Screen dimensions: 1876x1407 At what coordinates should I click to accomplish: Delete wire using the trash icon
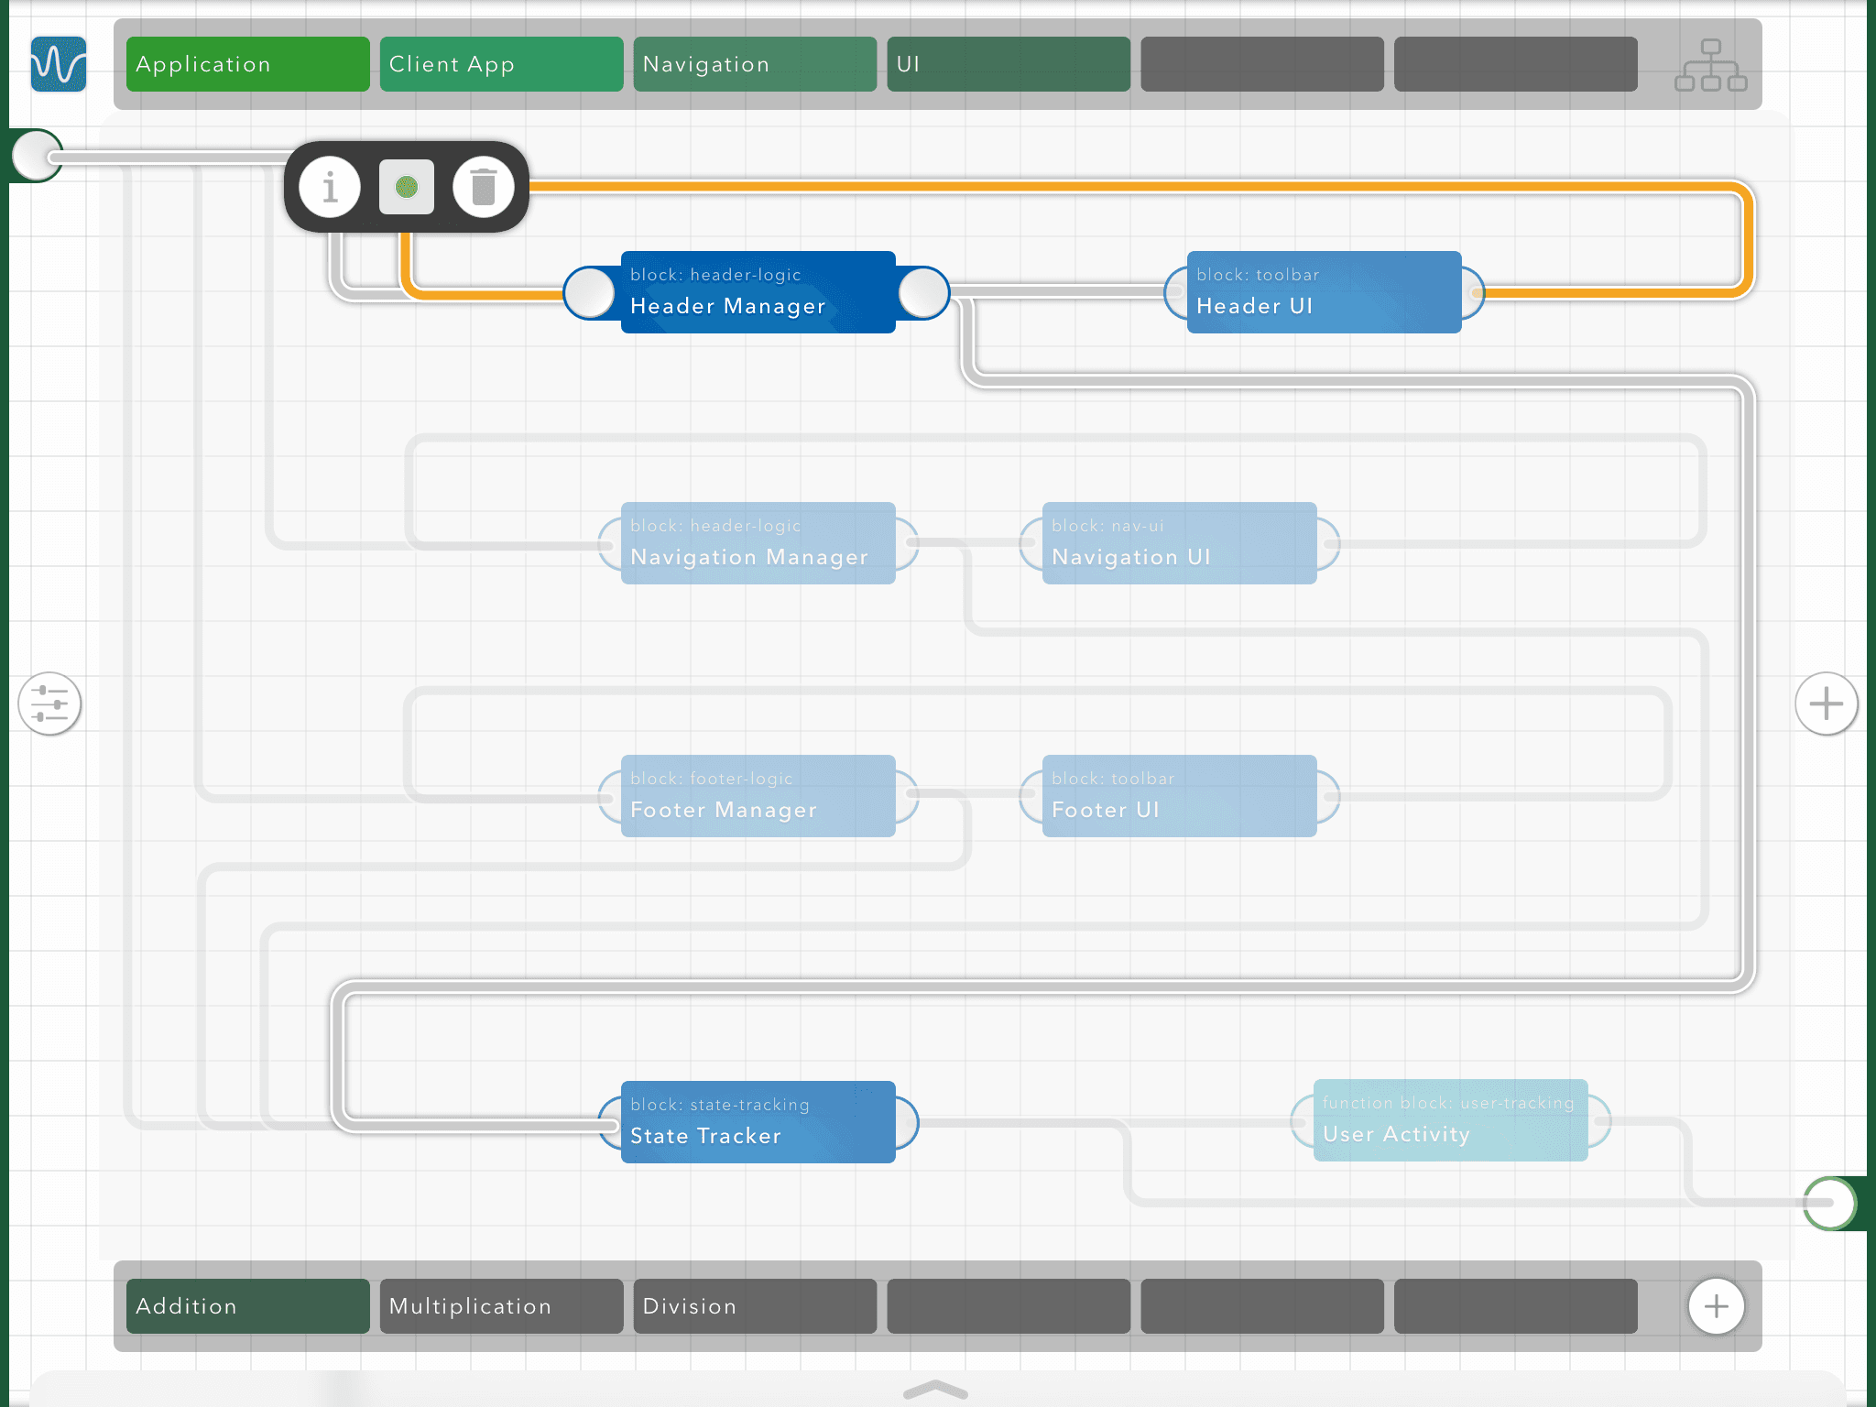click(x=484, y=187)
